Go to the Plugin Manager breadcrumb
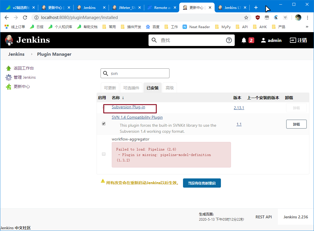 coord(54,54)
